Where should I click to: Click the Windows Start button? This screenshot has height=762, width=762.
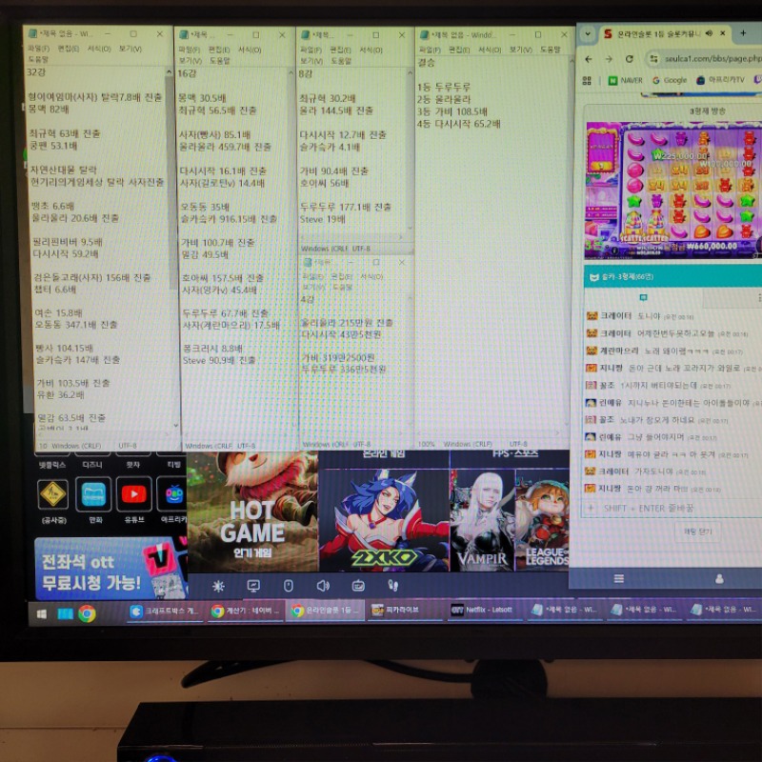click(x=43, y=613)
